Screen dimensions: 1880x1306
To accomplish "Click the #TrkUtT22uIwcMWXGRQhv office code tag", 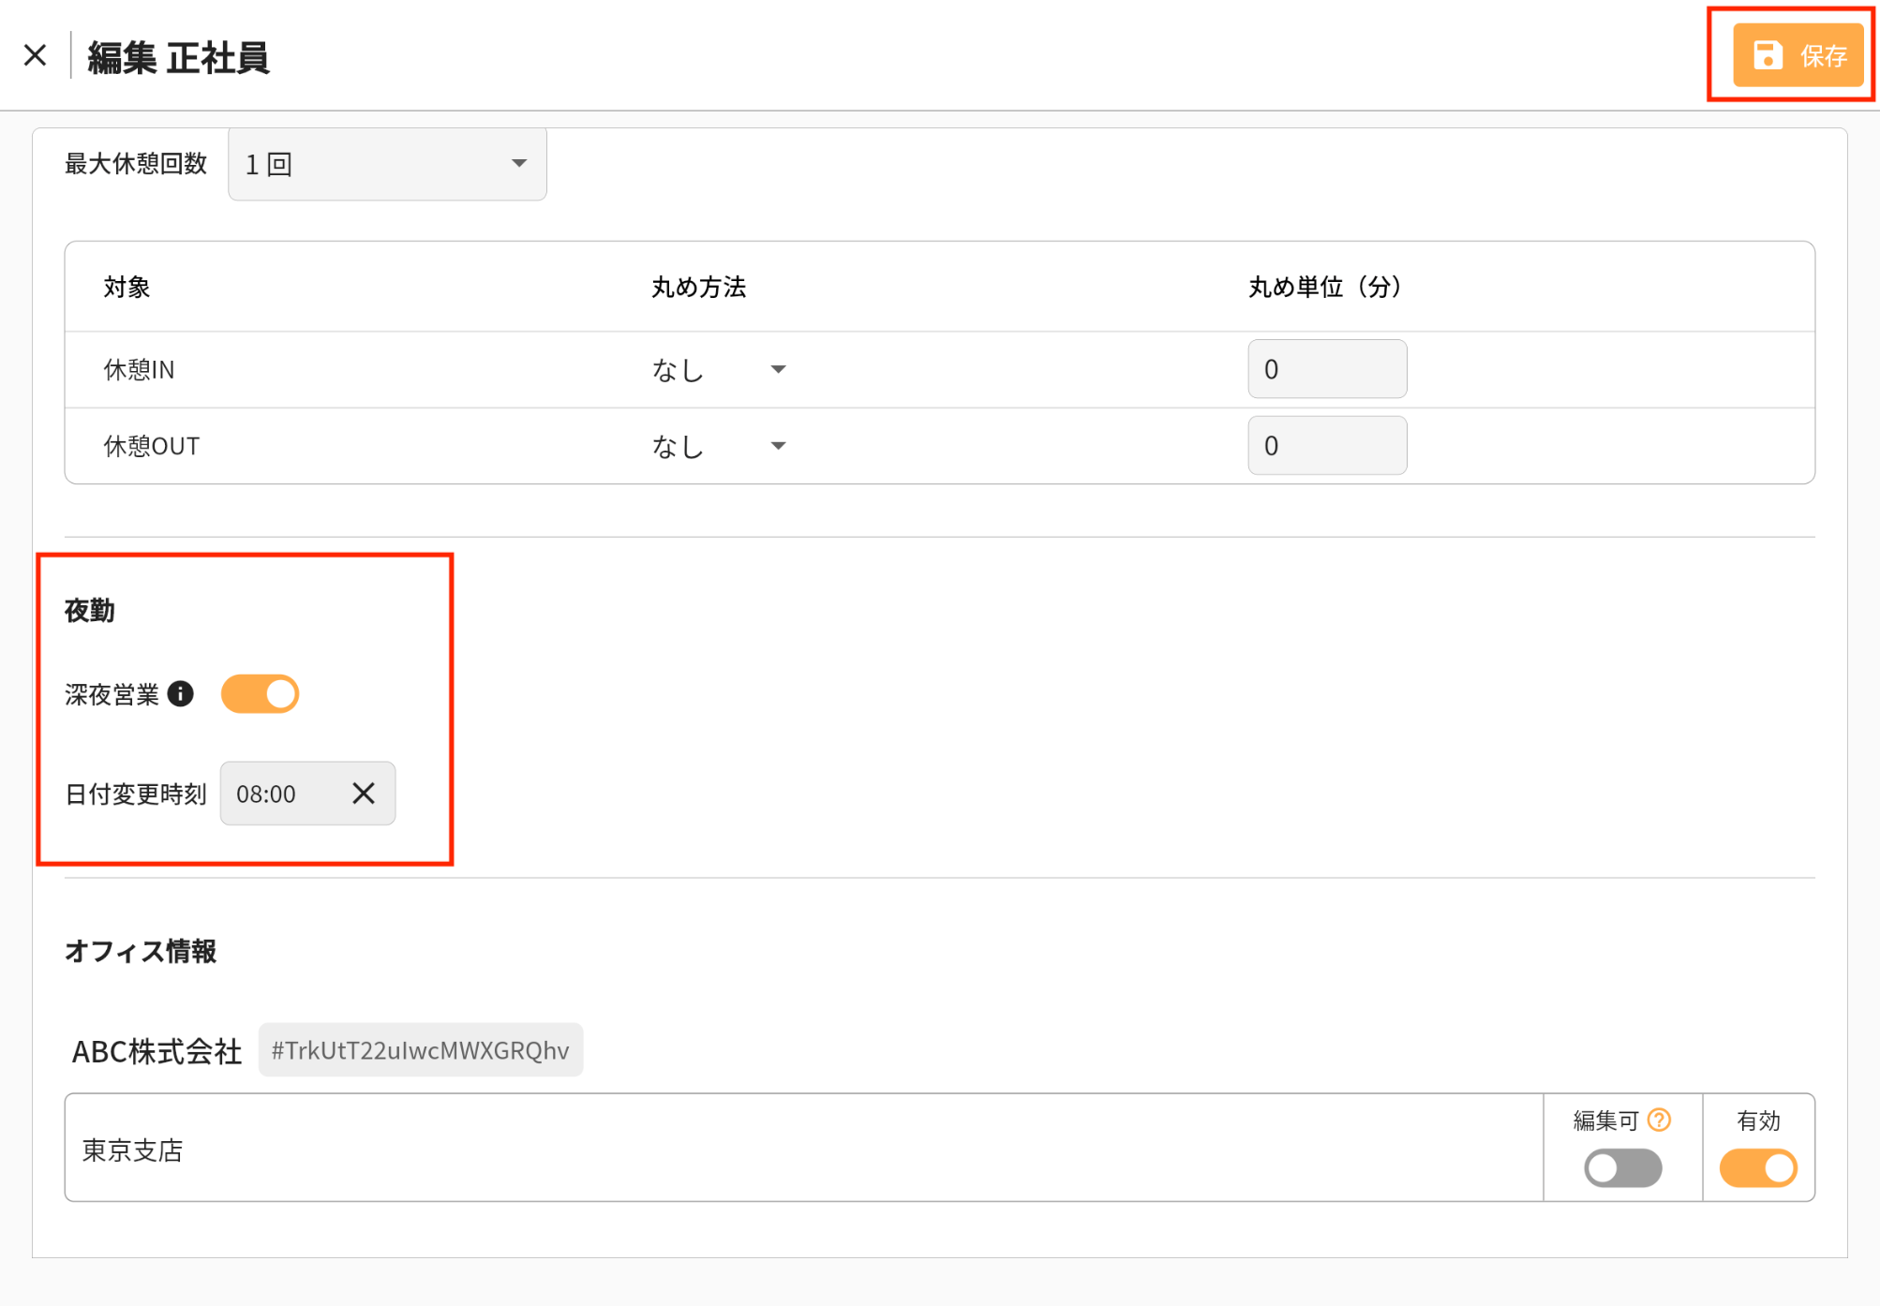I will pyautogui.click(x=420, y=1050).
